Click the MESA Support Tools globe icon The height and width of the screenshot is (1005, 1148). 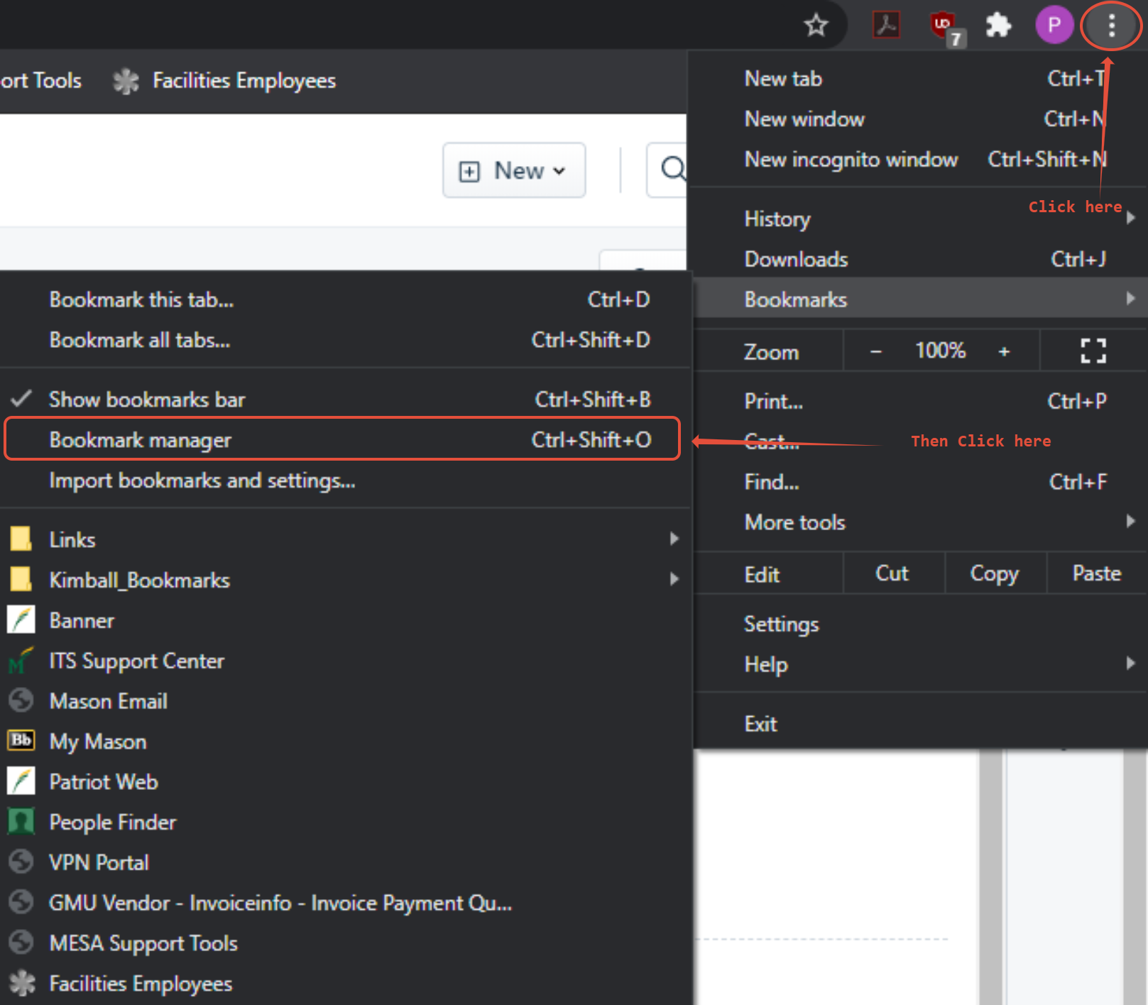[21, 943]
